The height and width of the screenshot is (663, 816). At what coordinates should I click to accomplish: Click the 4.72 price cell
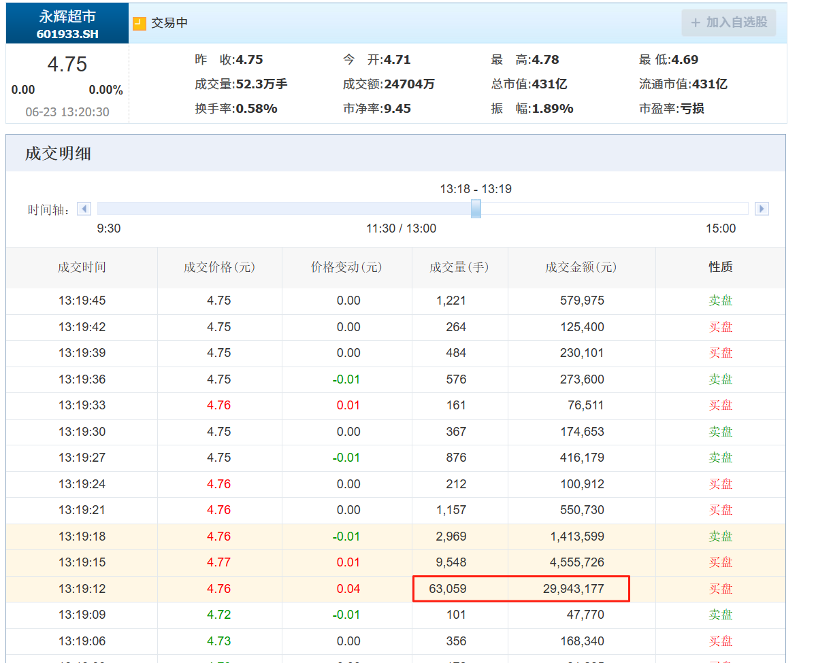218,615
